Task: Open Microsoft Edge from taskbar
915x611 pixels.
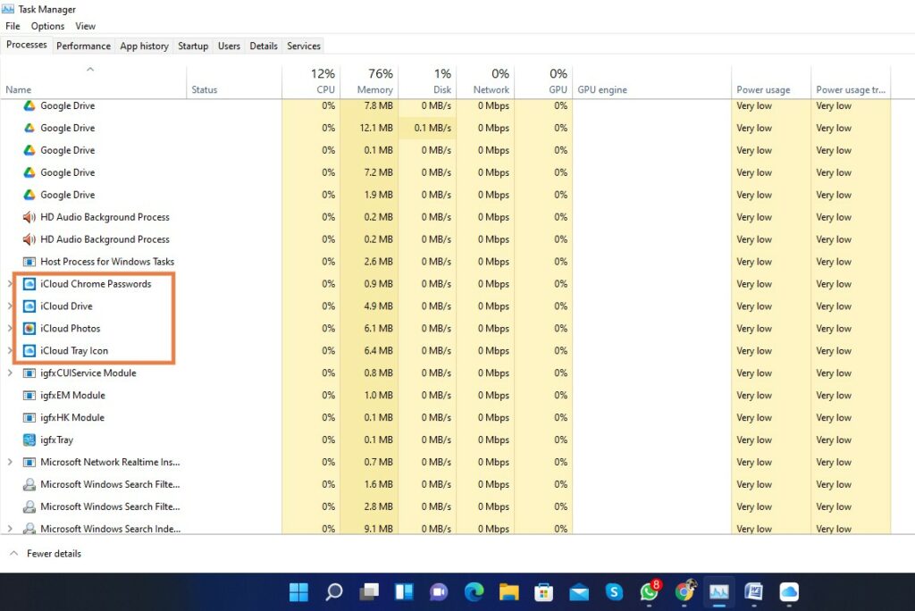Action: tap(474, 591)
